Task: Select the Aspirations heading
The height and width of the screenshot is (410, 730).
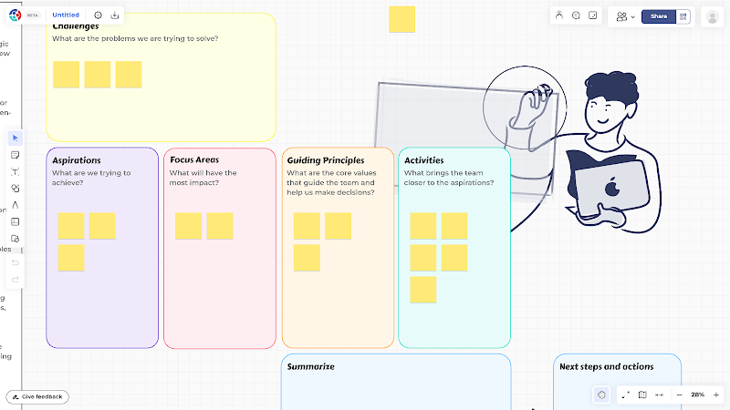Action: pos(77,160)
